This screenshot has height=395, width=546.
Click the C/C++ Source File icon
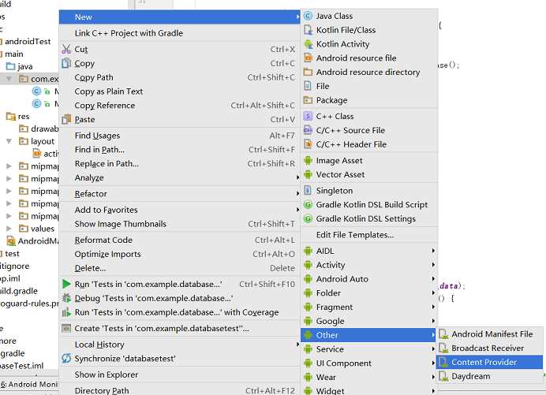[x=308, y=130]
